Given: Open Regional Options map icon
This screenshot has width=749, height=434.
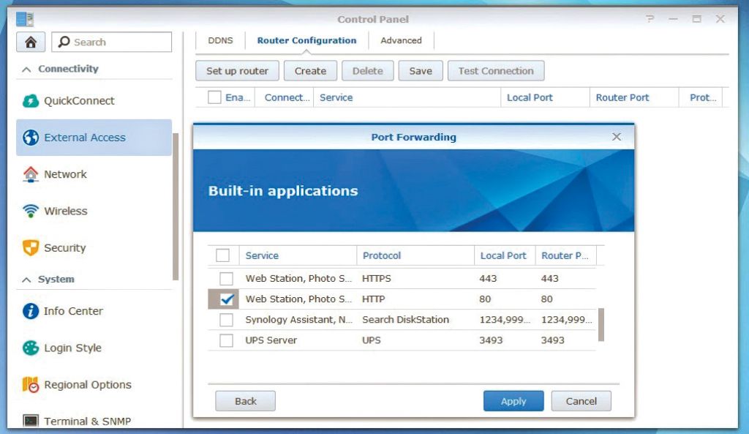Looking at the screenshot, I should coord(31,385).
